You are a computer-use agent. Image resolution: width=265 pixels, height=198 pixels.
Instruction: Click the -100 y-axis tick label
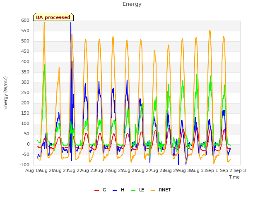coord(25,165)
